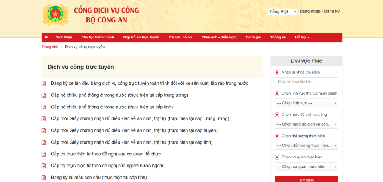
Task: Open the 'Tiếng Việt' language dropdown
Action: click(x=282, y=12)
